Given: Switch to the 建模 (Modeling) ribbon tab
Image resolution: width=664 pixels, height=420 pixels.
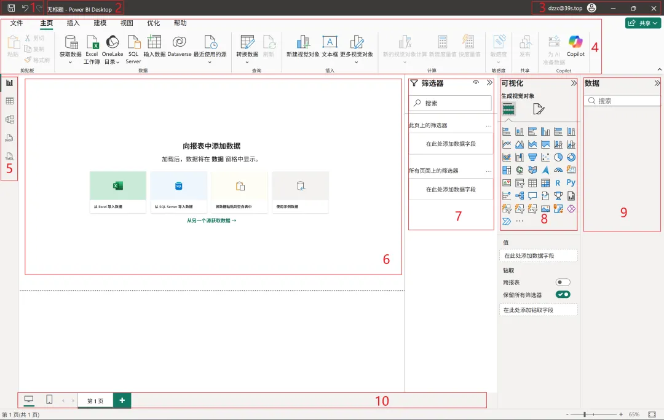Looking at the screenshot, I should tap(100, 23).
